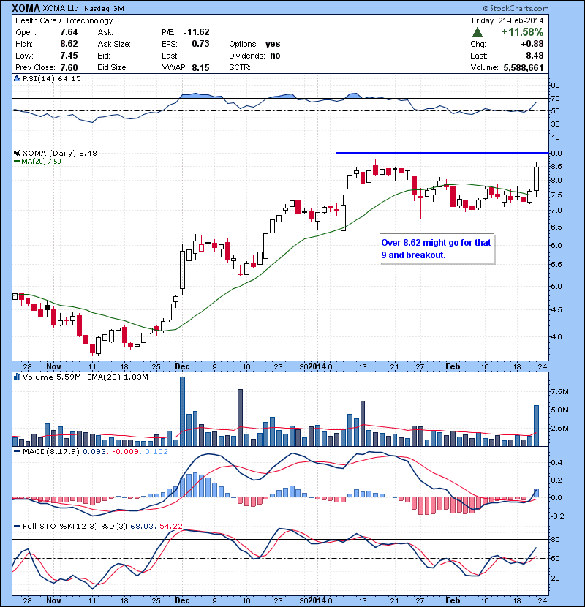Click the green up-triangle next to +11.58%
This screenshot has width=585, height=607.
pos(478,32)
